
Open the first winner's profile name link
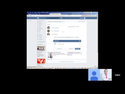(55, 28)
